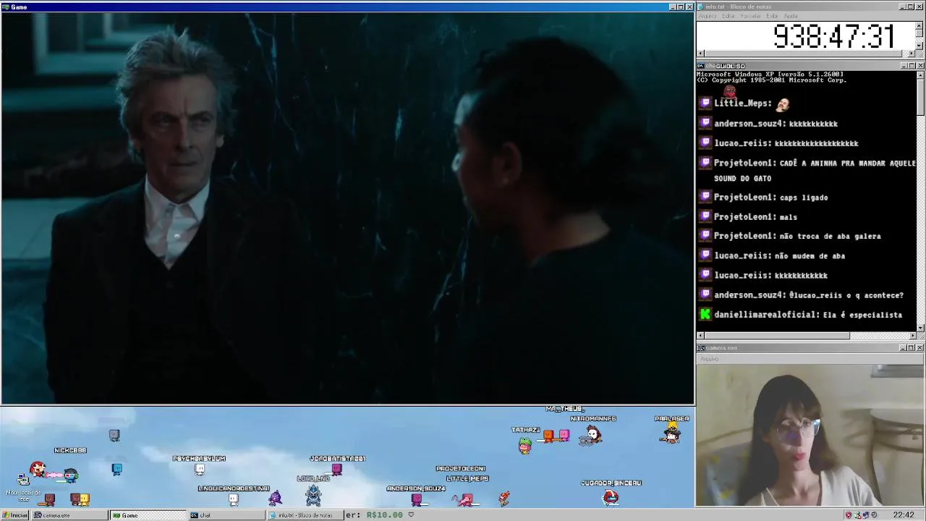The image size is (926, 521).
Task: Click NICKC886 avatar character
Action: pyautogui.click(x=70, y=475)
